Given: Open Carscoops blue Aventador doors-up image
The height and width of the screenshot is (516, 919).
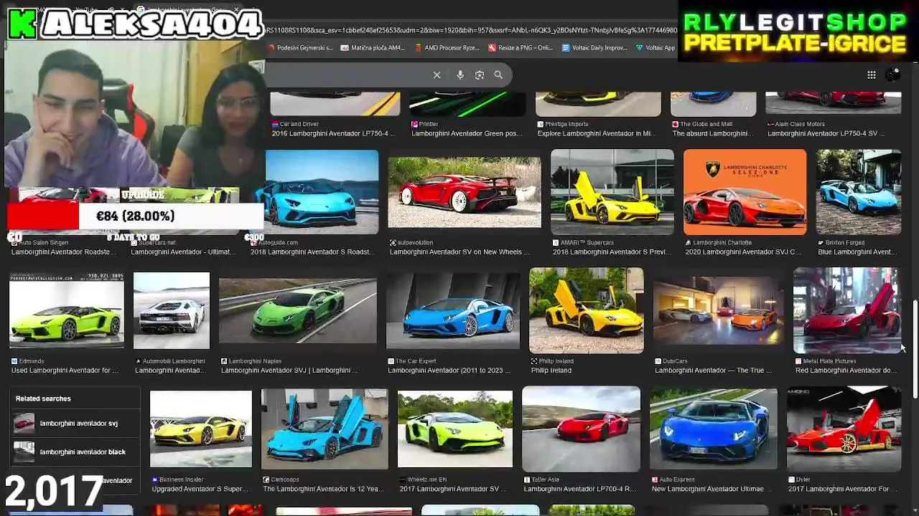Looking at the screenshot, I should [x=325, y=429].
